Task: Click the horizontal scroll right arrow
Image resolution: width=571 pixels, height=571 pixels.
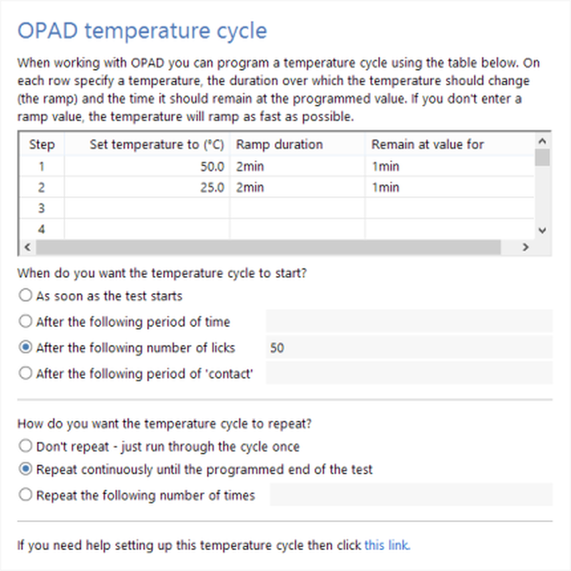Action: (x=525, y=247)
